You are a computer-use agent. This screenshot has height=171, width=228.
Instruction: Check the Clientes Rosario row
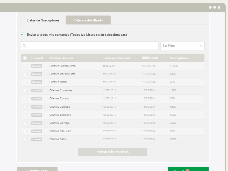point(25,99)
